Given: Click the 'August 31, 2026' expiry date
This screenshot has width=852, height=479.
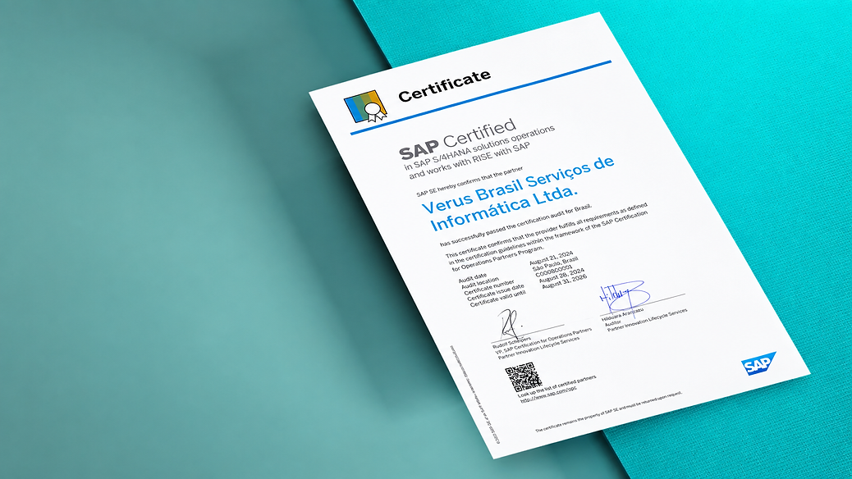Looking at the screenshot, I should pos(565,282).
